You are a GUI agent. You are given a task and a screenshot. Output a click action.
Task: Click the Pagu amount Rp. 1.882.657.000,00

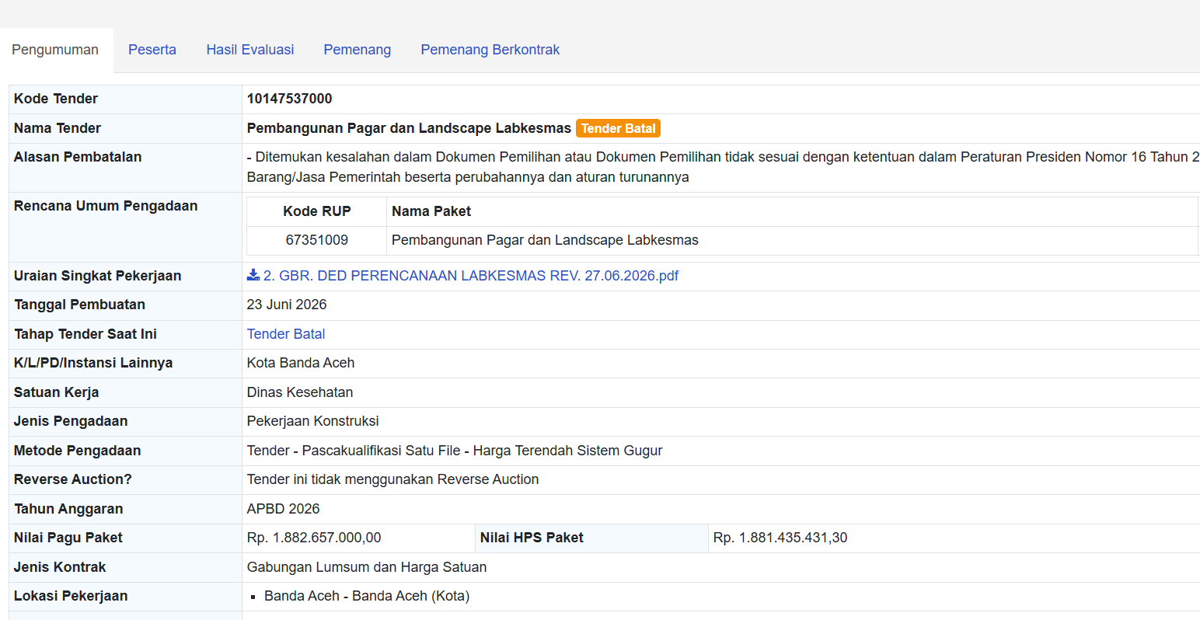point(314,538)
